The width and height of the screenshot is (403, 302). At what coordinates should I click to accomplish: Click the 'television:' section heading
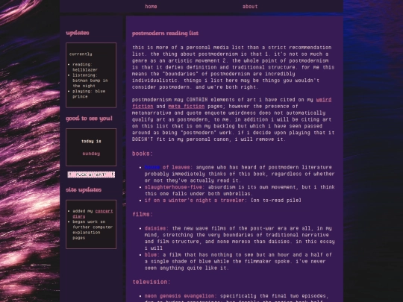pos(151,282)
